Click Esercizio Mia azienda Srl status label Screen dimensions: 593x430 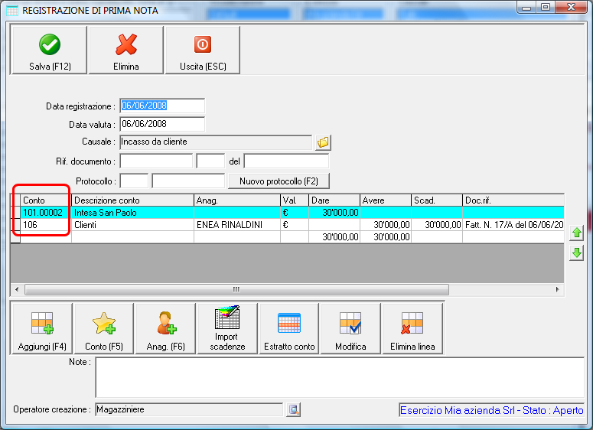[x=492, y=410]
